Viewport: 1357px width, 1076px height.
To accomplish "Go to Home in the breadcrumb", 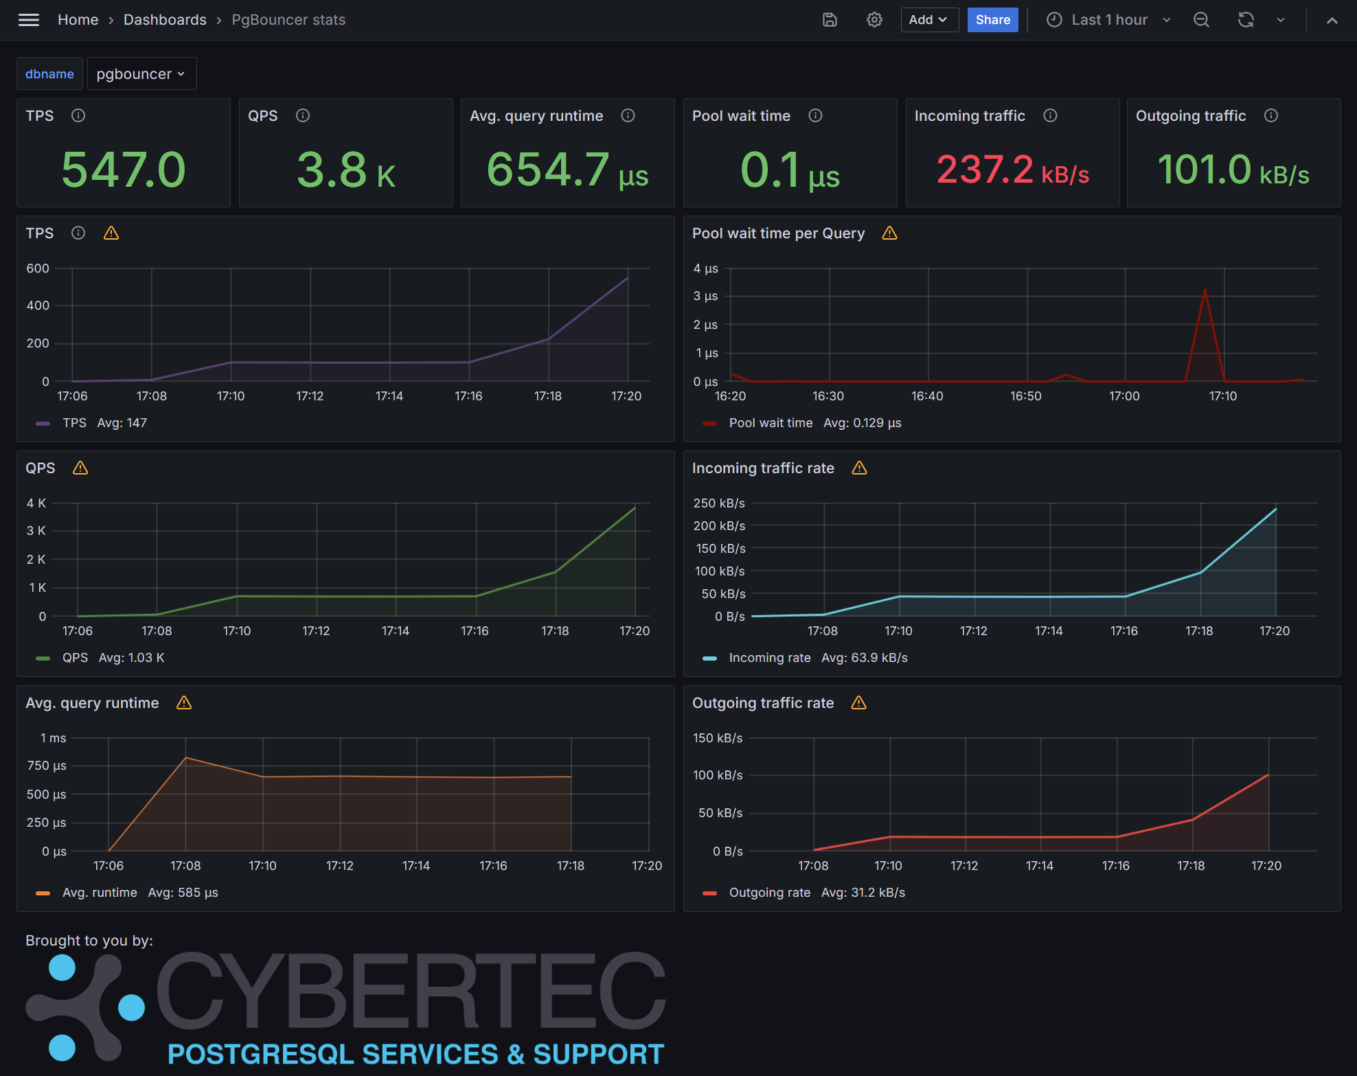I will click(x=78, y=20).
